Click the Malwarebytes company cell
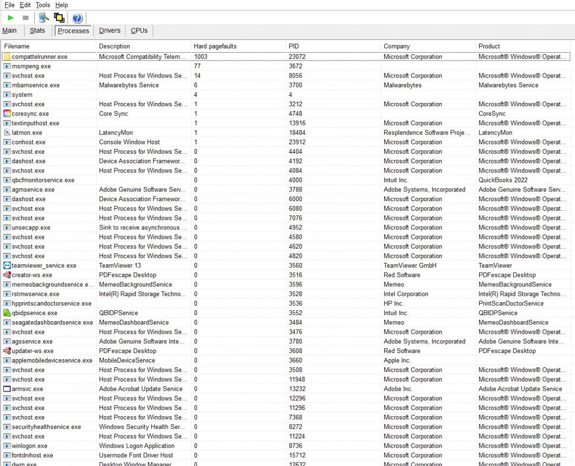 pyautogui.click(x=402, y=85)
